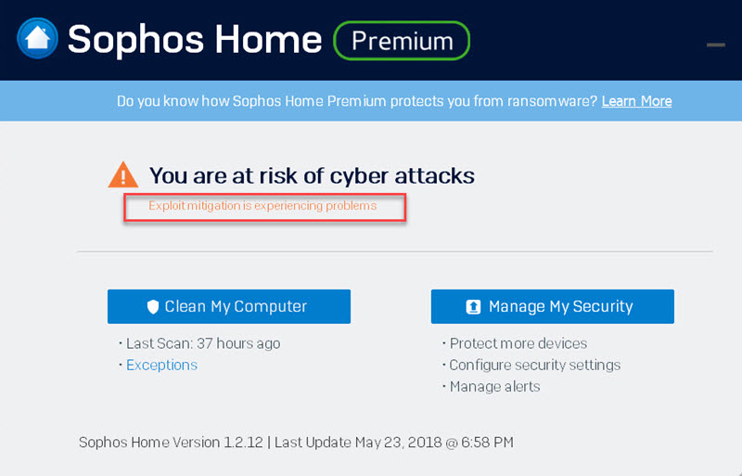Minimize the Sophos Home window
742x476 pixels.
click(715, 45)
